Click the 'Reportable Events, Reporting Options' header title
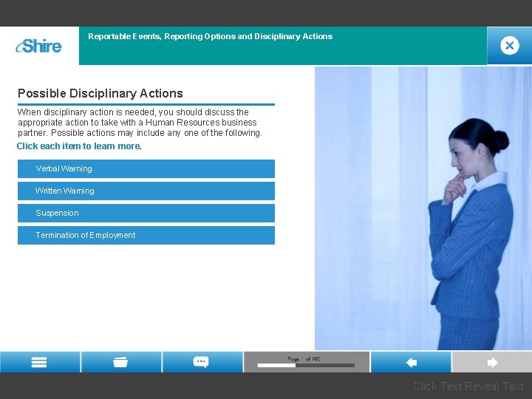 (x=211, y=36)
